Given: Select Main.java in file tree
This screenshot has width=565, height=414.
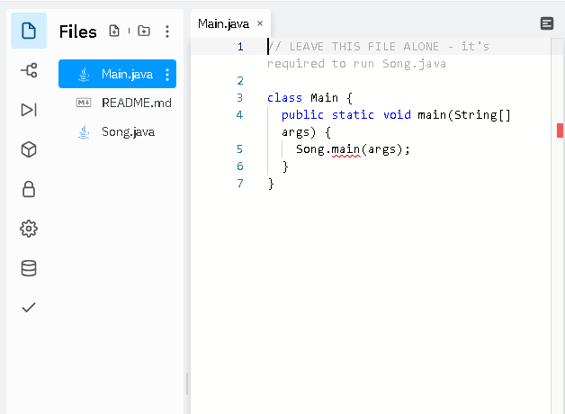Looking at the screenshot, I should click(117, 74).
